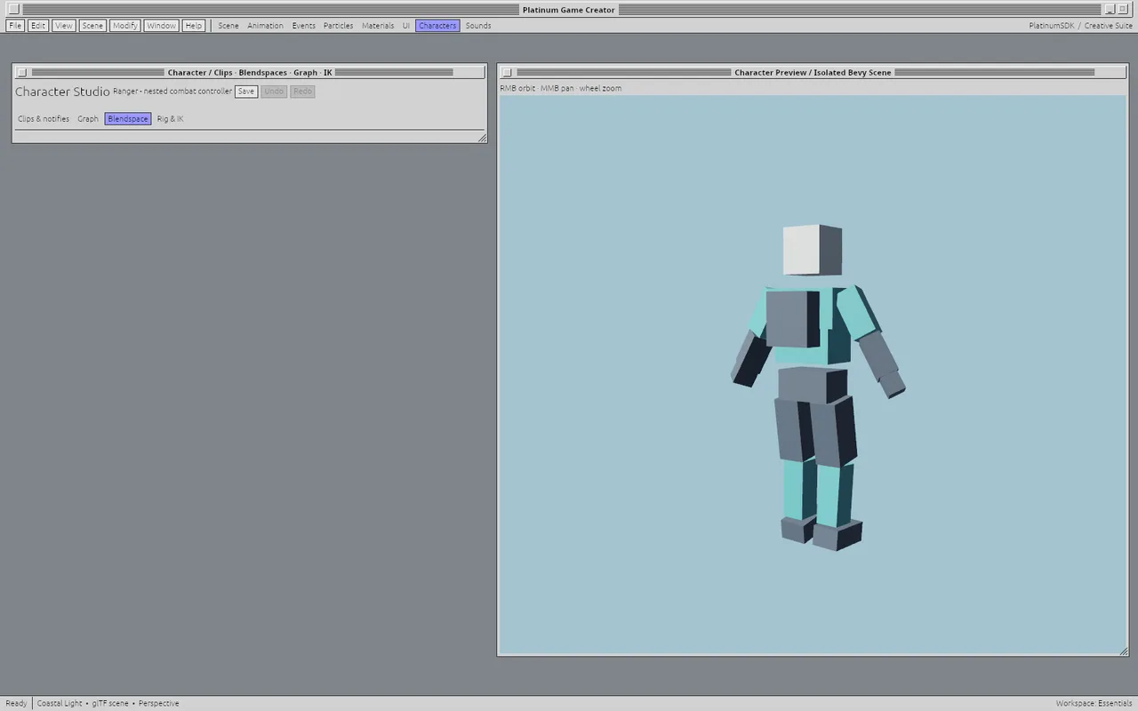
Task: Click the 'Character Studio' heading
Action: (x=62, y=92)
